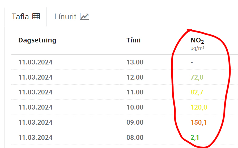The width and height of the screenshot is (238, 148).
Task: Open the Línurit tab
Action: click(x=71, y=16)
